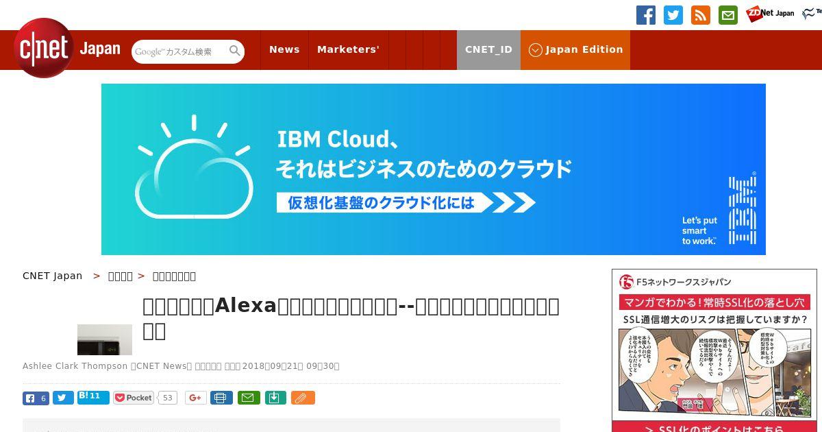Expand the Japan Edition dropdown

tap(575, 49)
